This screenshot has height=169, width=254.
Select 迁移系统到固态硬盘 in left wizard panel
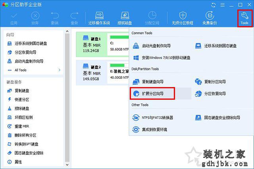coord(27,44)
